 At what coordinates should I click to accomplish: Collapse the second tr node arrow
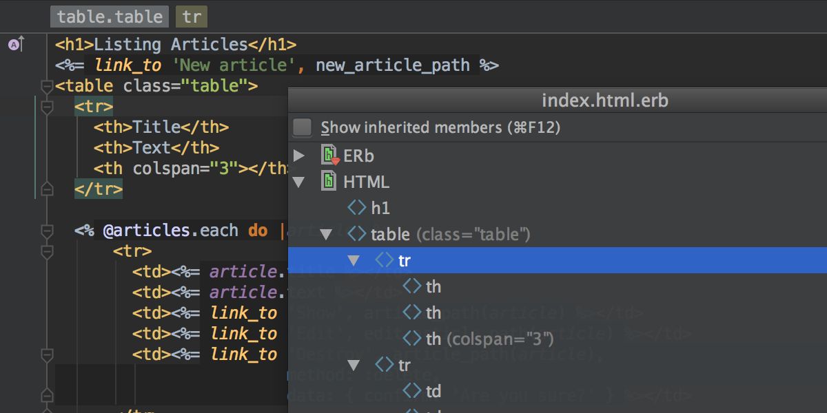pyautogui.click(x=354, y=366)
